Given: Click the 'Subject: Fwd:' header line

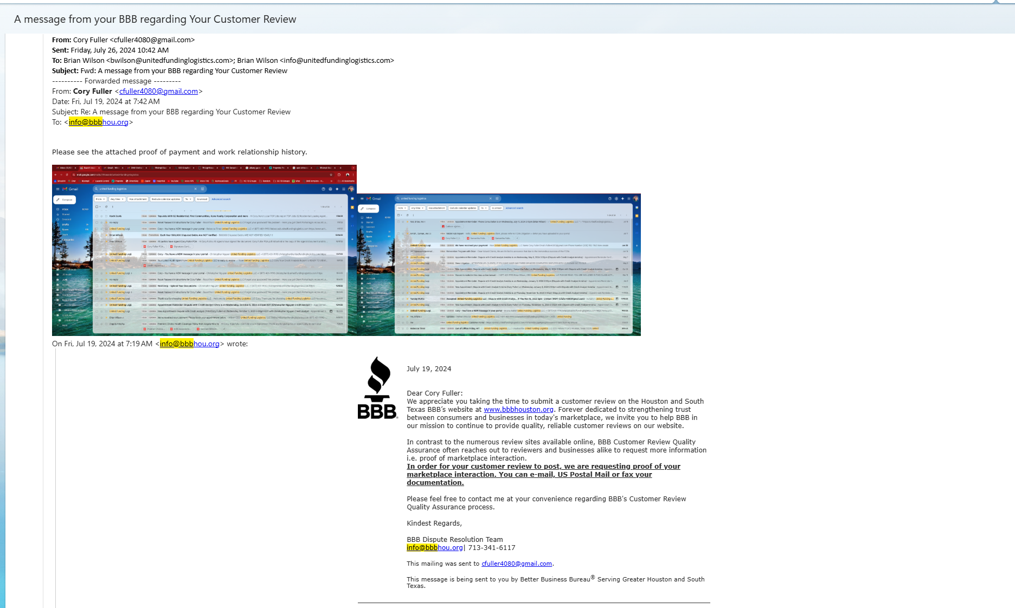Looking at the screenshot, I should (170, 70).
